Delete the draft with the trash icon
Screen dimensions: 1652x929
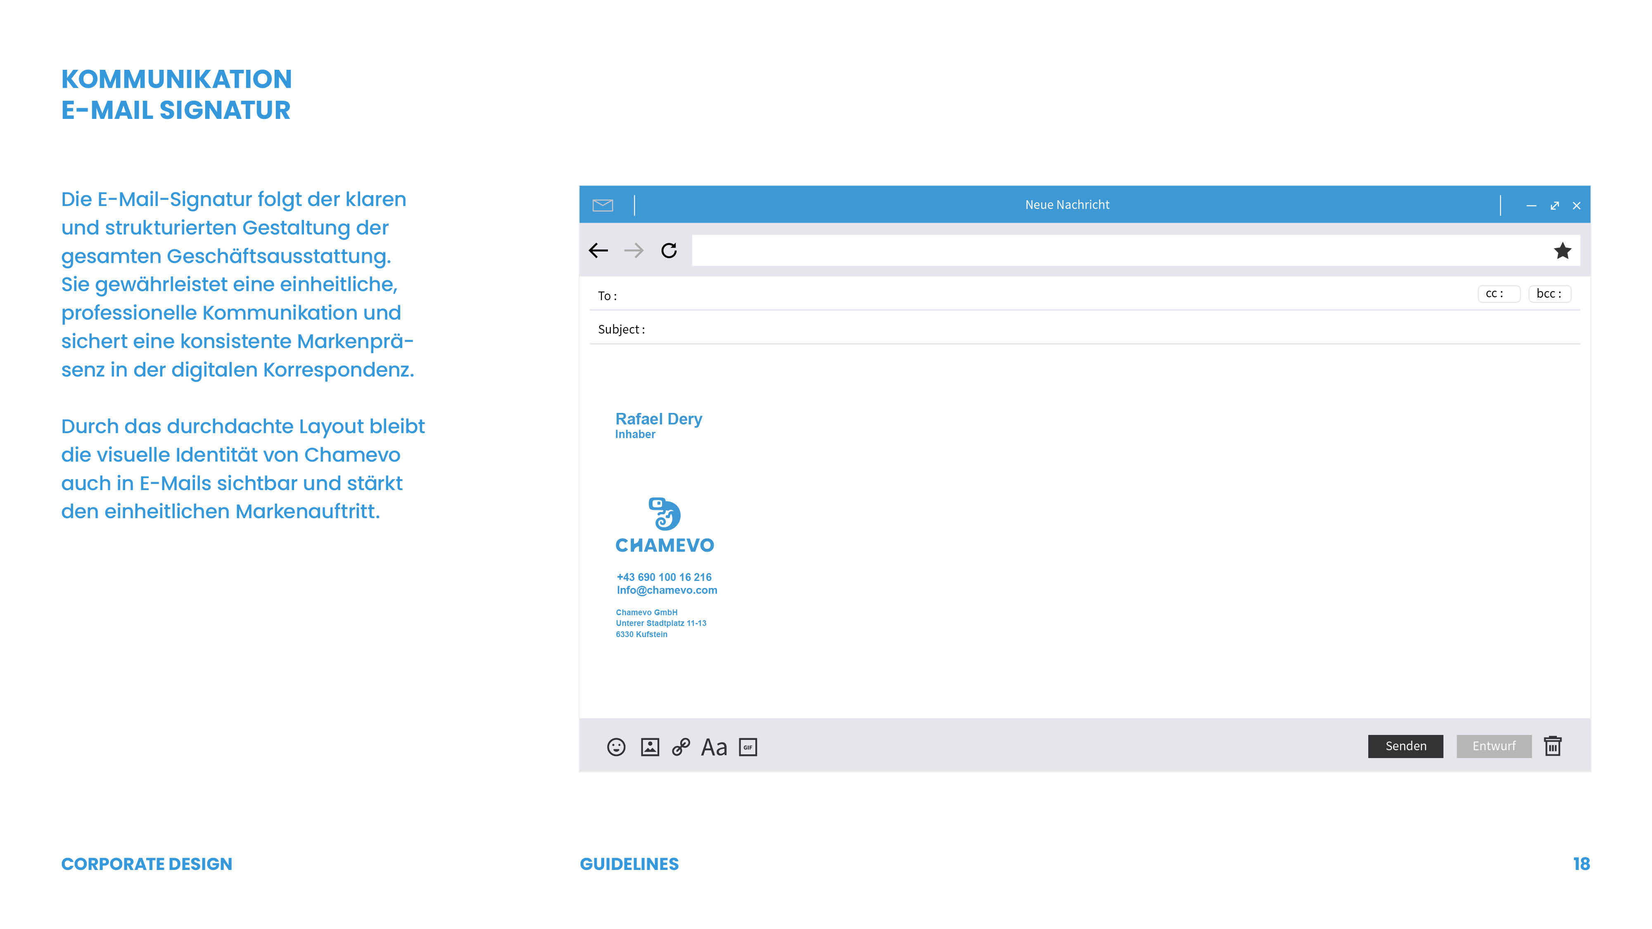[x=1552, y=746]
